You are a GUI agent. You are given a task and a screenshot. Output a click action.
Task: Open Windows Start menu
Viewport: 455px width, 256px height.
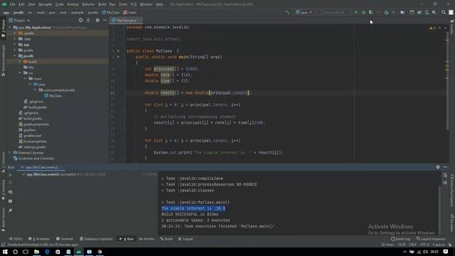[x=5, y=252]
